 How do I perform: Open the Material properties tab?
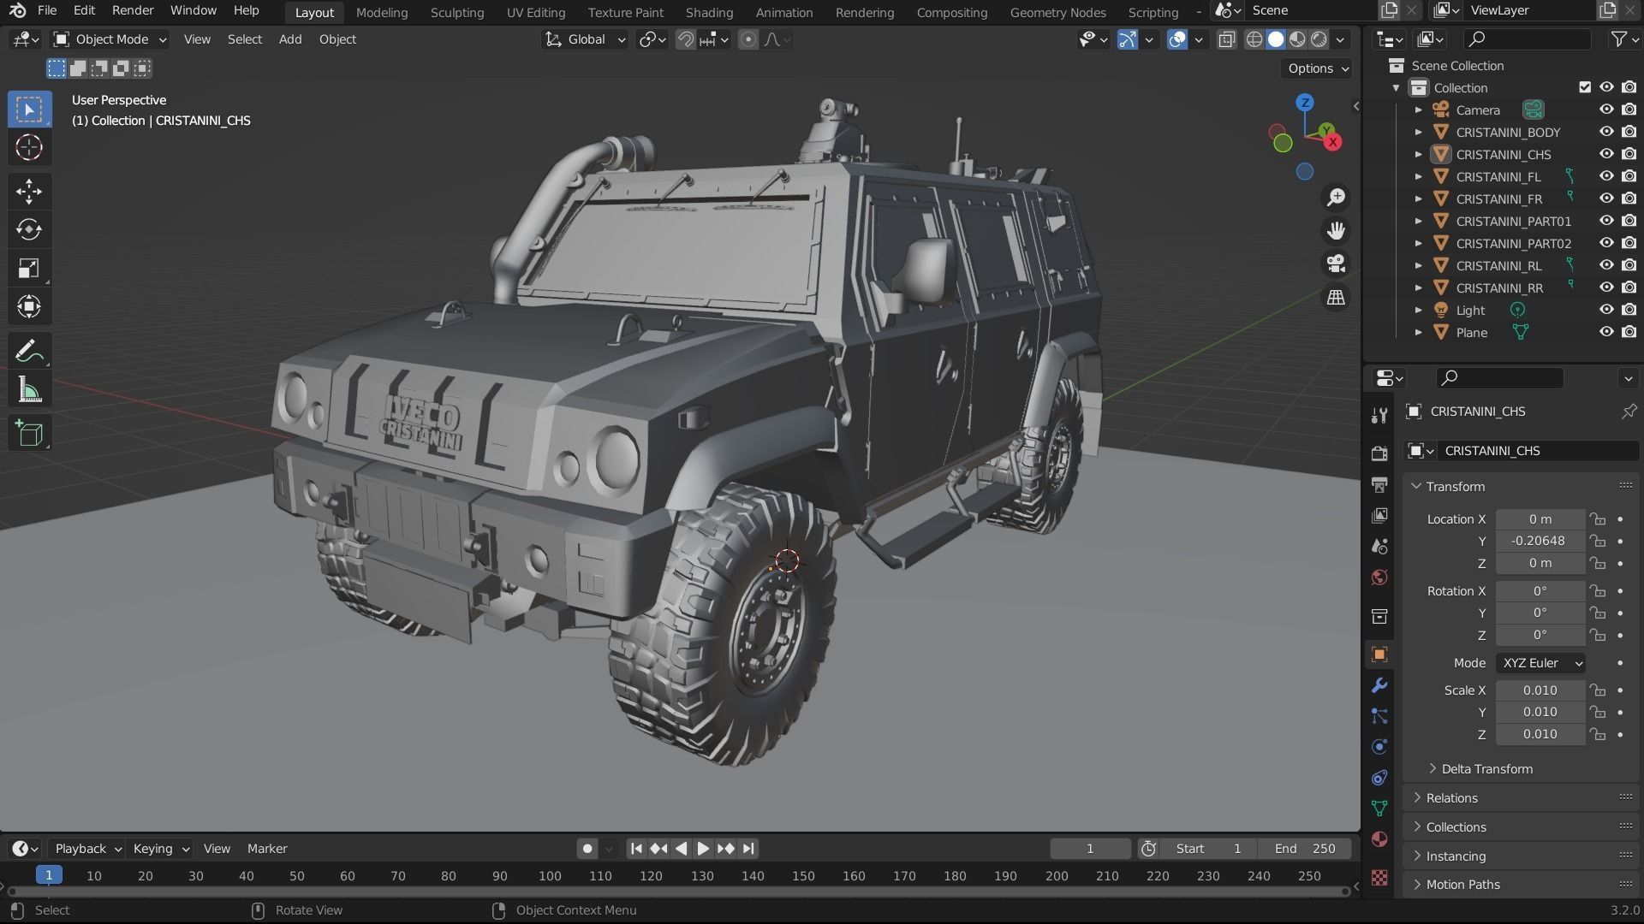pyautogui.click(x=1379, y=839)
